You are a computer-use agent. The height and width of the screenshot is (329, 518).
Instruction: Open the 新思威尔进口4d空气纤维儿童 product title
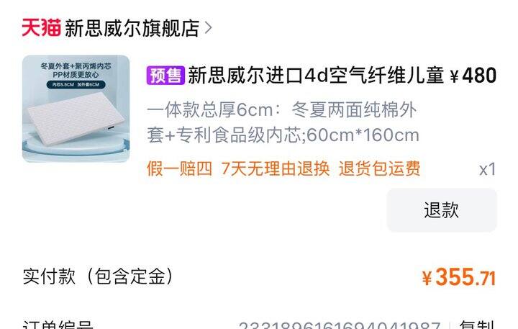pos(316,76)
